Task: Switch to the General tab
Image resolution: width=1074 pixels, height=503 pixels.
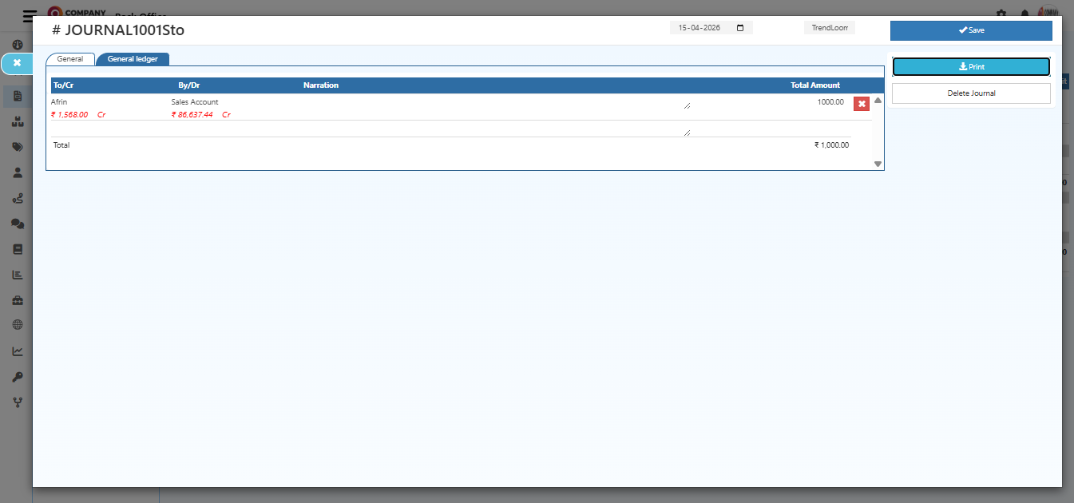Action: coord(69,58)
